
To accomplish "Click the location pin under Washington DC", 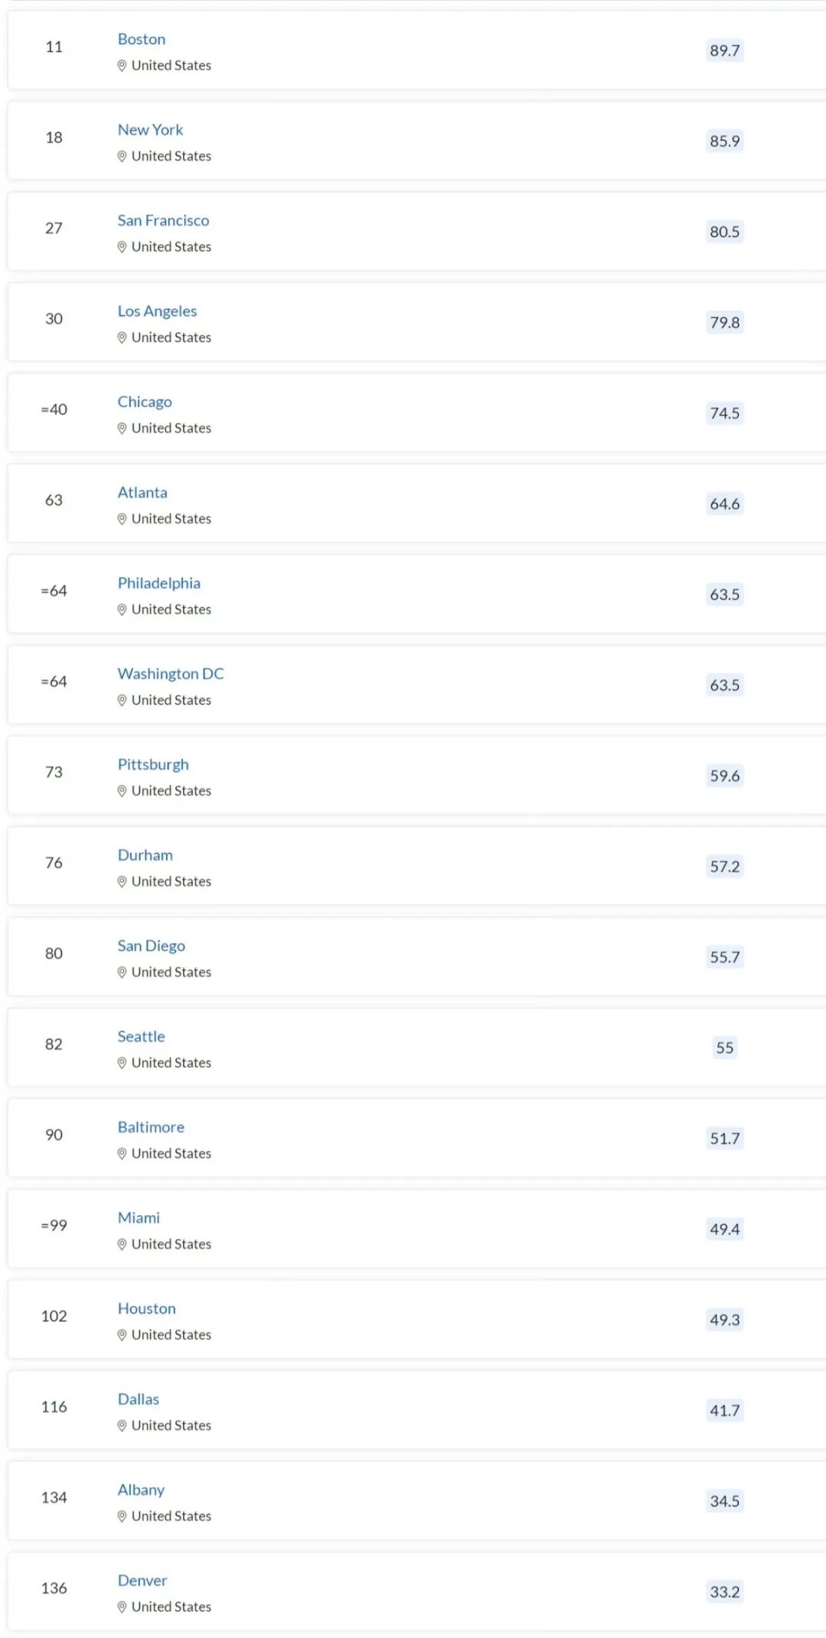I will tap(122, 701).
